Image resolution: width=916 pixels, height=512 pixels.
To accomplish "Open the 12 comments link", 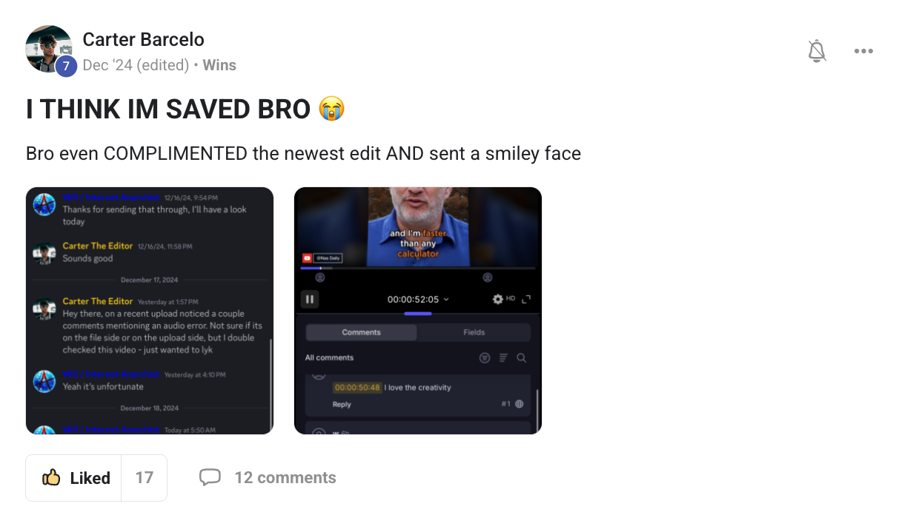I will click(x=285, y=478).
